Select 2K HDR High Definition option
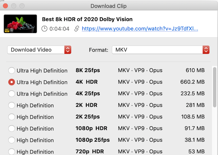 pyautogui.click(x=12, y=105)
